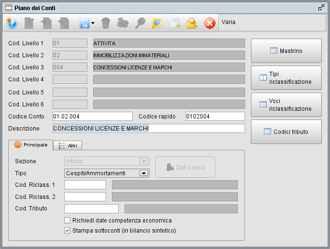Click the greyed-out new record plus icon
Screen dimensions: 330x249
pyautogui.click(x=46, y=23)
